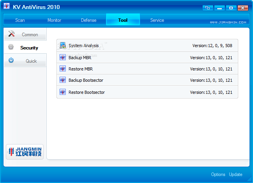Viewport: 253px width, 183px height.
Task: Minimize the KV AntiVirus window
Action: 220,8
